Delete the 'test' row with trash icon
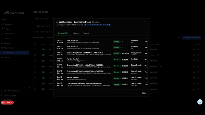Screen dimensions: 205x115 198,49
